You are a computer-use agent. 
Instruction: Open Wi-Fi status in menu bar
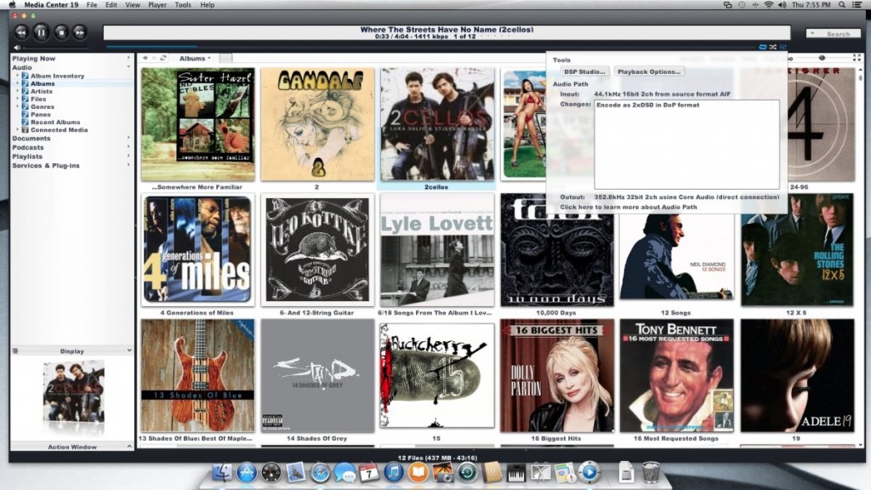[769, 5]
